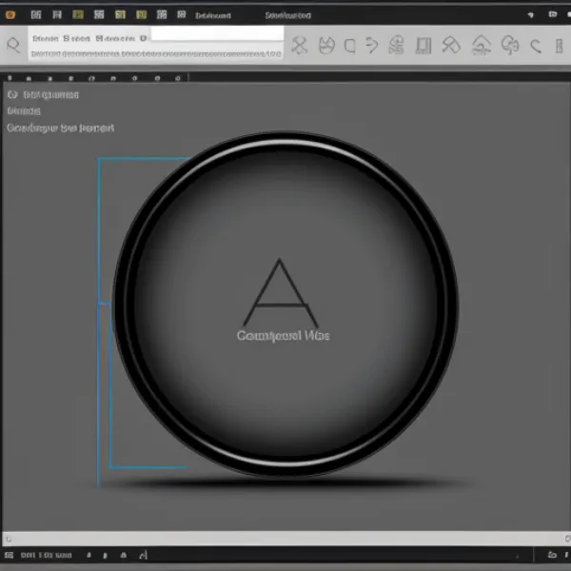Click the yellow square icon in the title bar
The image size is (571, 571).
pyautogui.click(x=79, y=15)
